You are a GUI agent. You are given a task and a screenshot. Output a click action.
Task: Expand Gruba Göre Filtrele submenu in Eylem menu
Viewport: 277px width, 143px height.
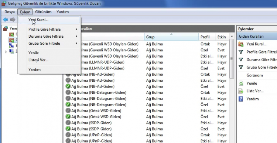point(49,43)
